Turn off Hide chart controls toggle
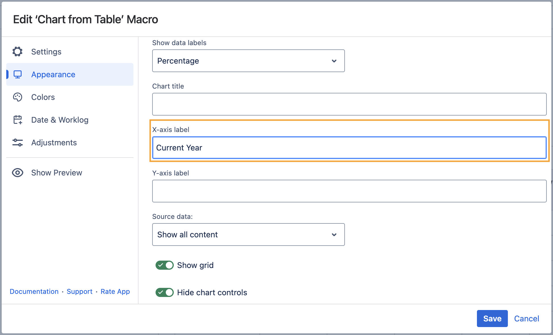The width and height of the screenshot is (553, 335). click(x=165, y=292)
